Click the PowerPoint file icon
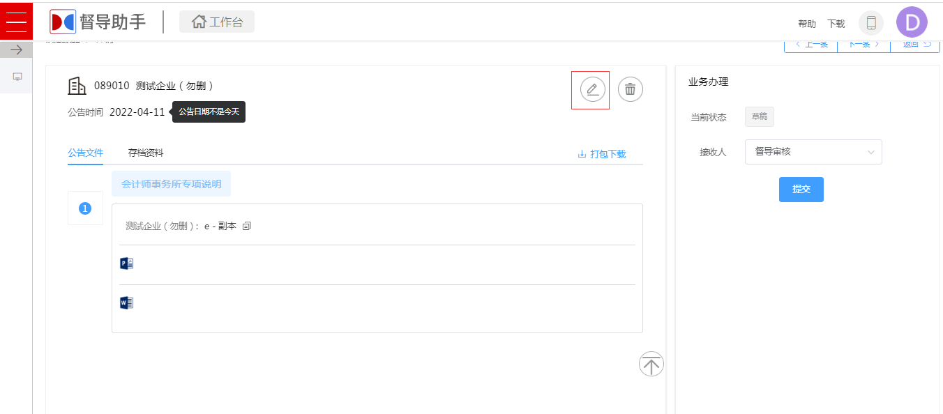This screenshot has height=414, width=943. coord(126,263)
